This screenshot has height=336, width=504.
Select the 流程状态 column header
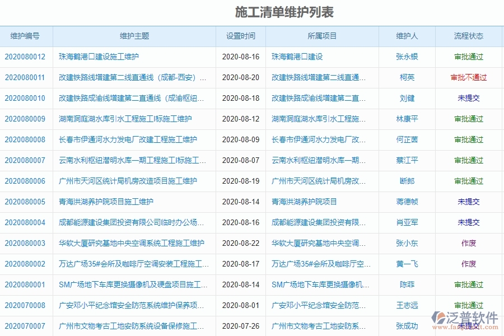[468, 36]
